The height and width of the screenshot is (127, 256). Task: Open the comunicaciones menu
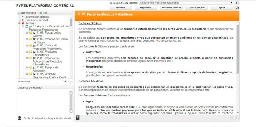(197, 8)
